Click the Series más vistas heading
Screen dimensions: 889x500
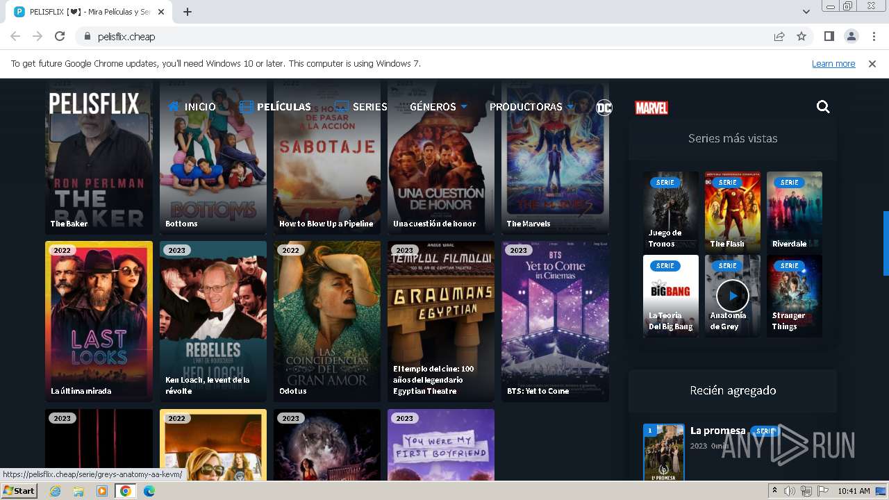tap(733, 138)
